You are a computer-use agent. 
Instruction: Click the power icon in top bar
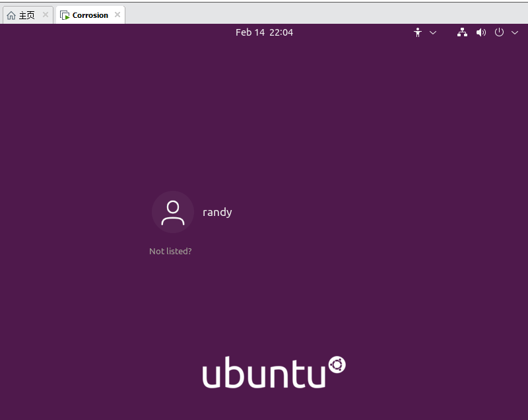499,32
